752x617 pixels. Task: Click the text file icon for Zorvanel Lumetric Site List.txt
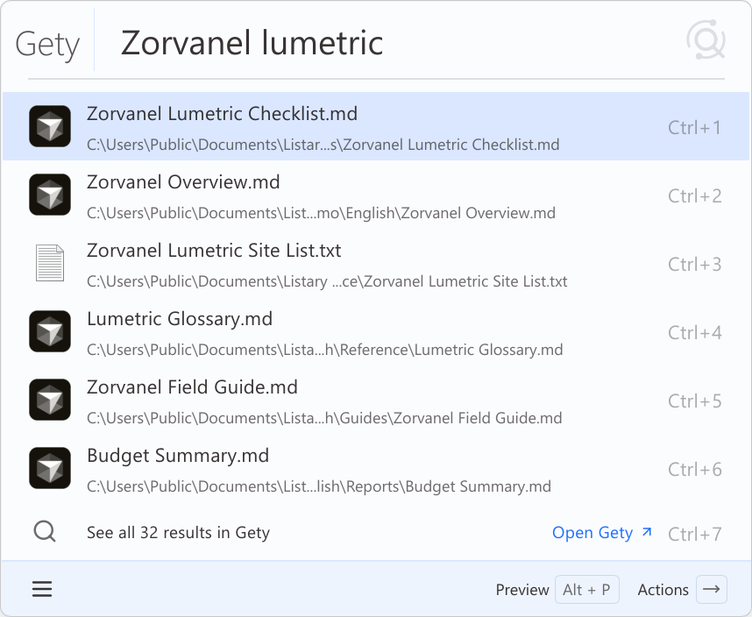point(50,263)
